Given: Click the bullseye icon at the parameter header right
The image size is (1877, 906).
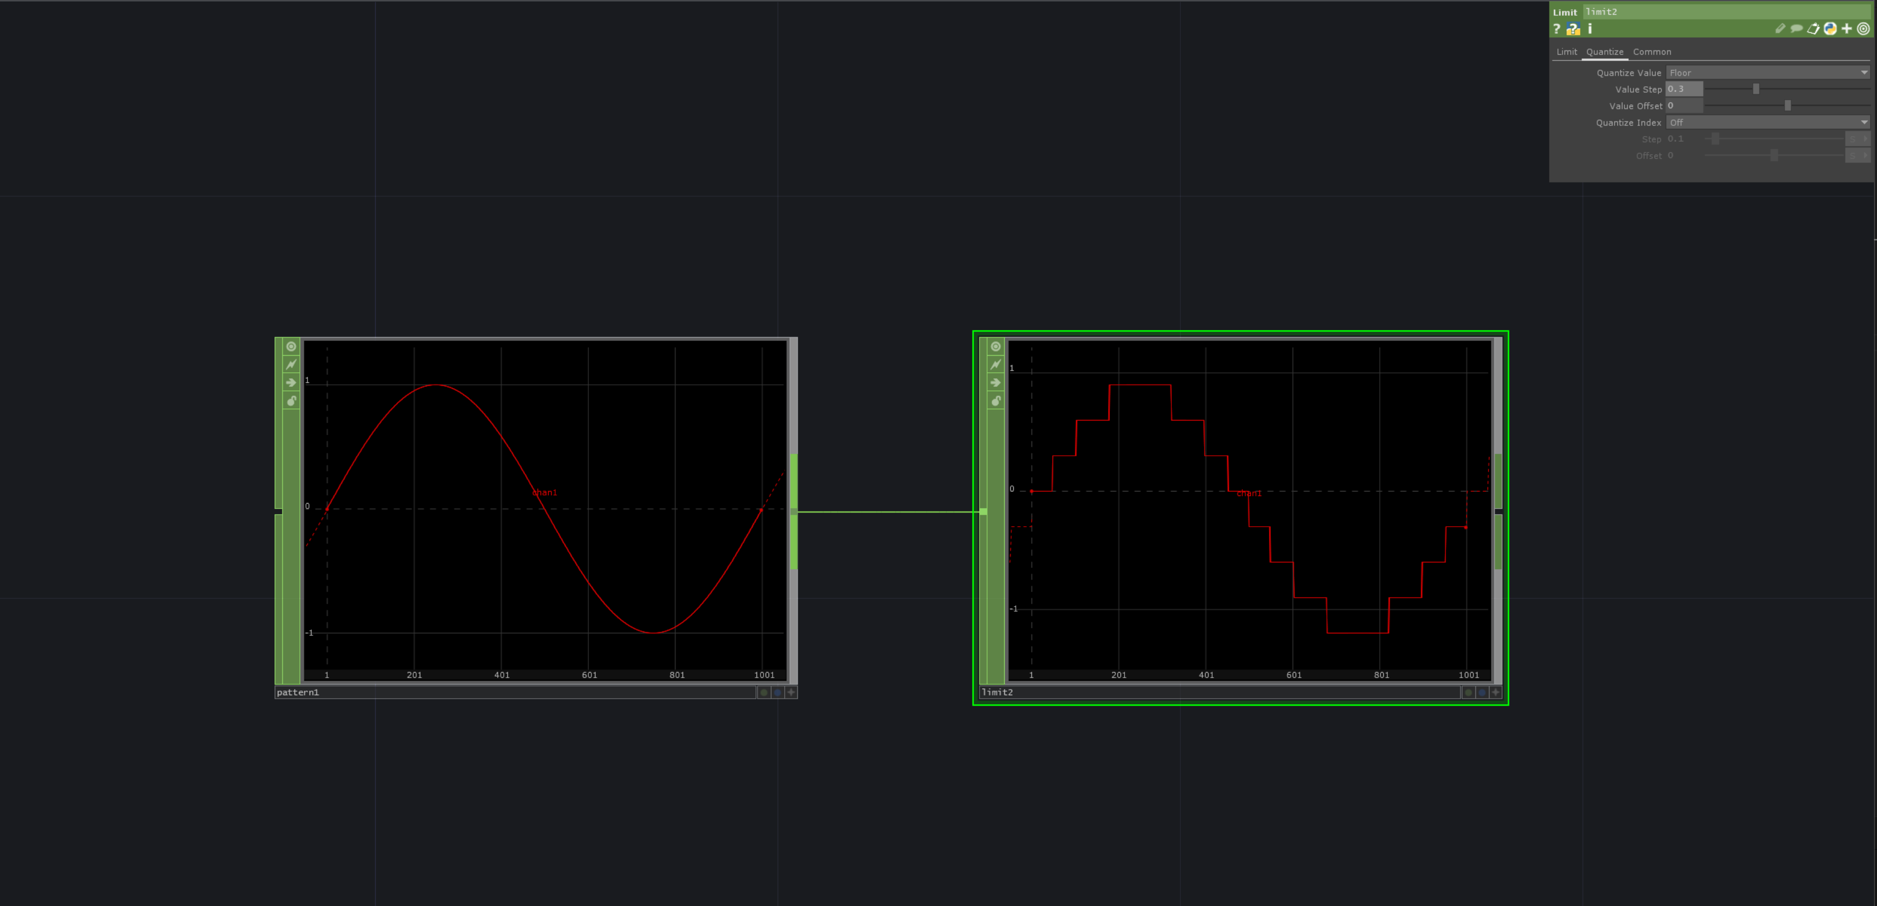Looking at the screenshot, I should click(1864, 28).
